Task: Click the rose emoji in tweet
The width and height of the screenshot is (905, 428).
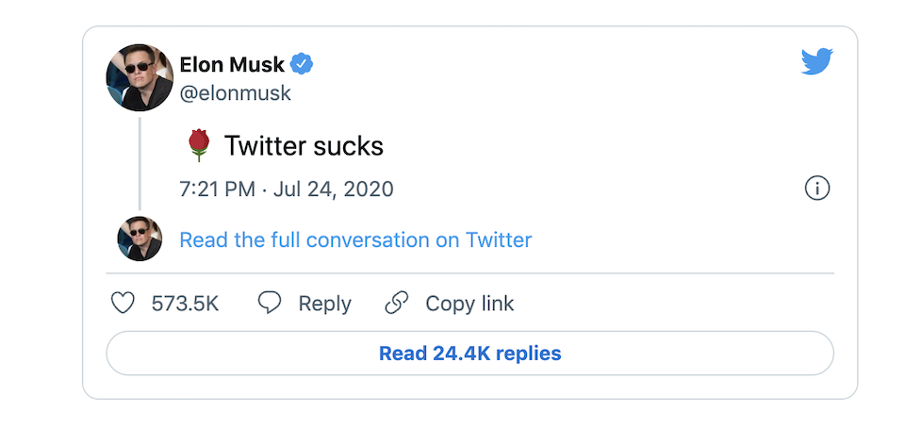Action: click(198, 145)
